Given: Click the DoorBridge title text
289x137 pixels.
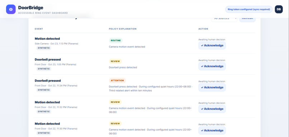Looking at the screenshot, I should pos(30,8).
